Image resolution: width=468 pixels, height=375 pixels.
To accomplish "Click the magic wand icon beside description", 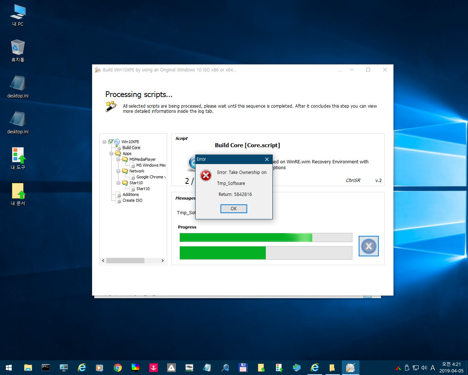I will (x=111, y=107).
